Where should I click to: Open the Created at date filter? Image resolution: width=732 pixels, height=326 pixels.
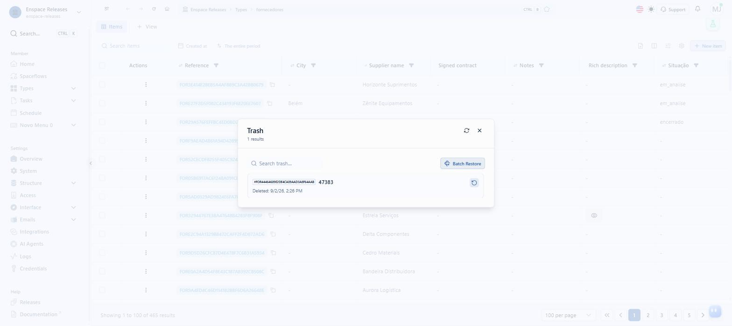tap(192, 46)
